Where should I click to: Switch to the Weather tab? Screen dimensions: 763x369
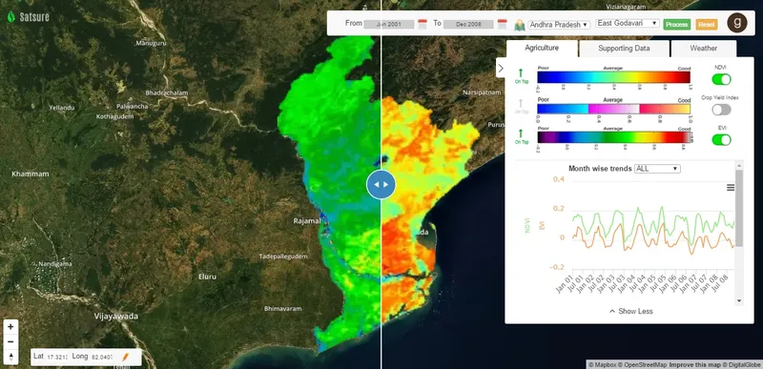[703, 48]
